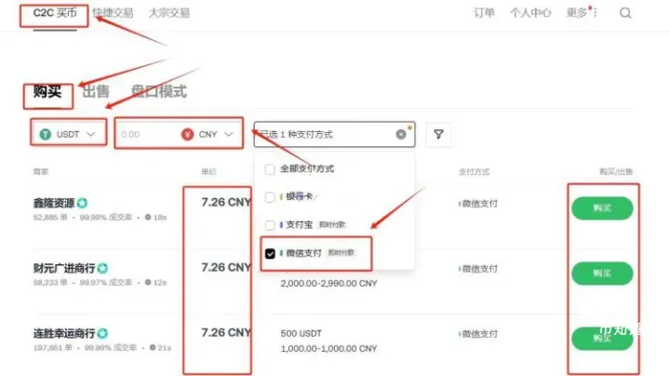The height and width of the screenshot is (376, 670).
Task: Open the 更多 menu in header
Action: 581,13
